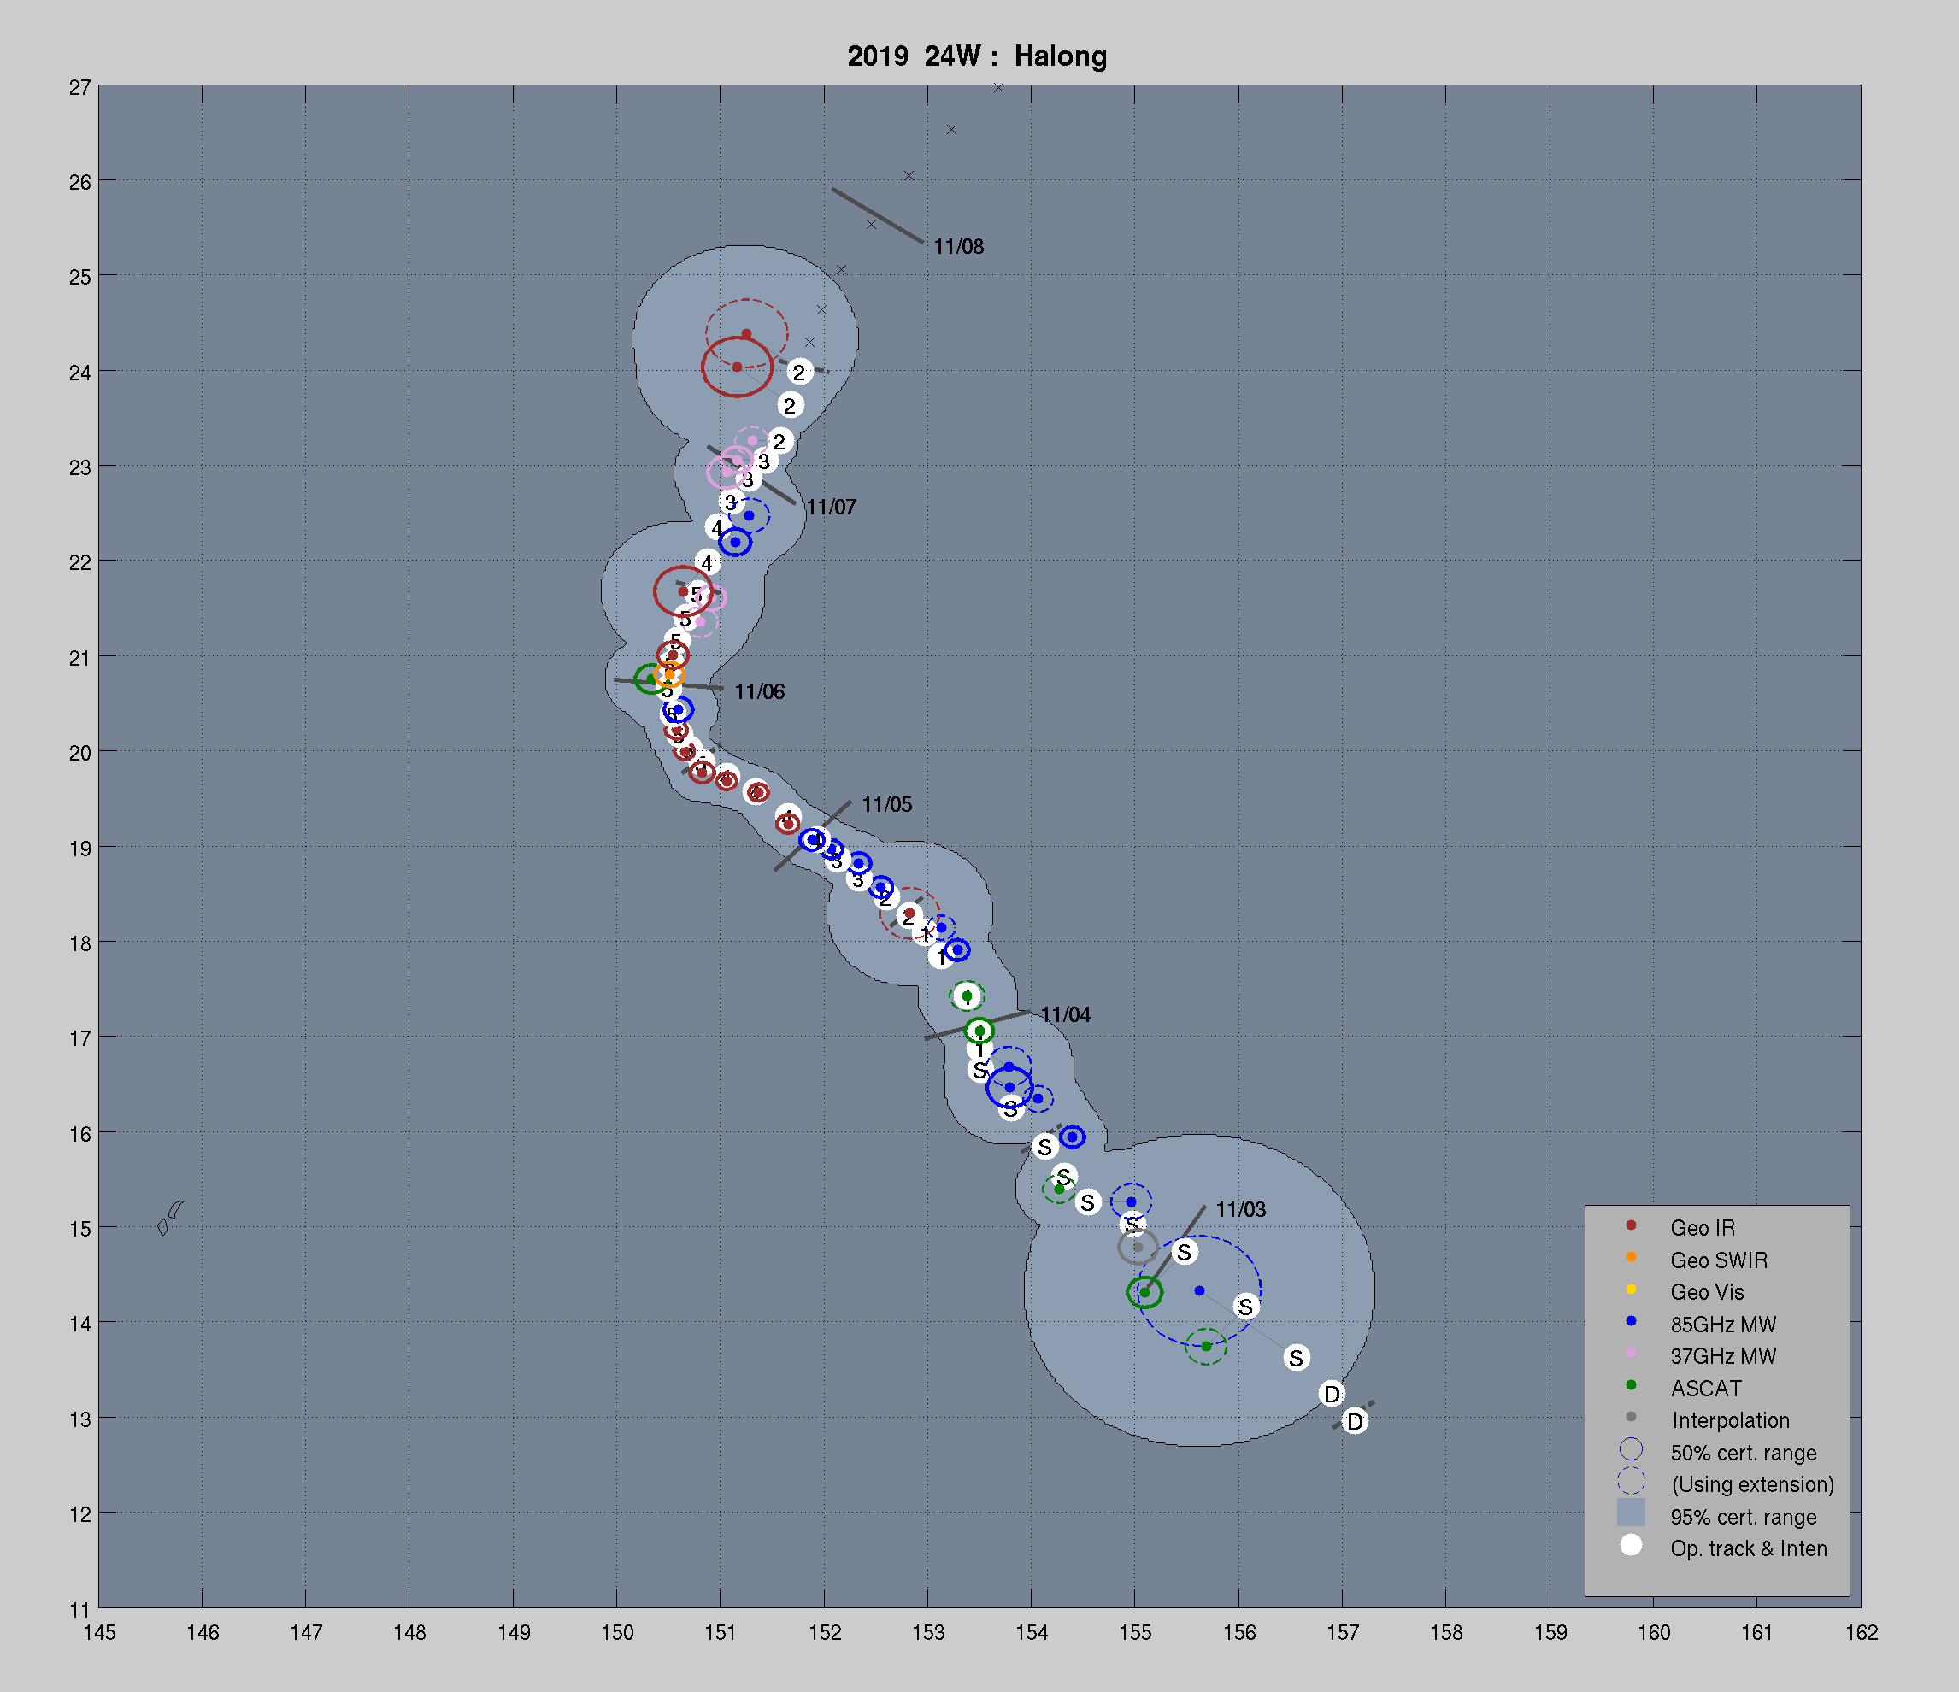The height and width of the screenshot is (1692, 1959).
Task: Click the pink 37GHz MW legend dot
Action: pos(1630,1354)
